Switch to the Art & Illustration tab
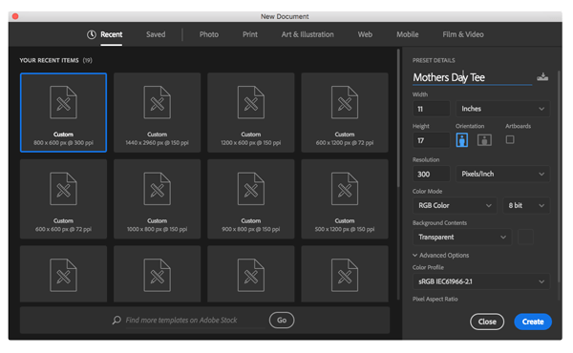The image size is (573, 353). pyautogui.click(x=308, y=34)
